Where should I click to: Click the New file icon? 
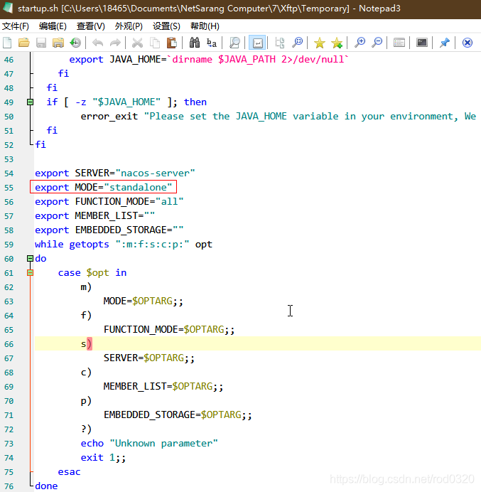click(9, 43)
